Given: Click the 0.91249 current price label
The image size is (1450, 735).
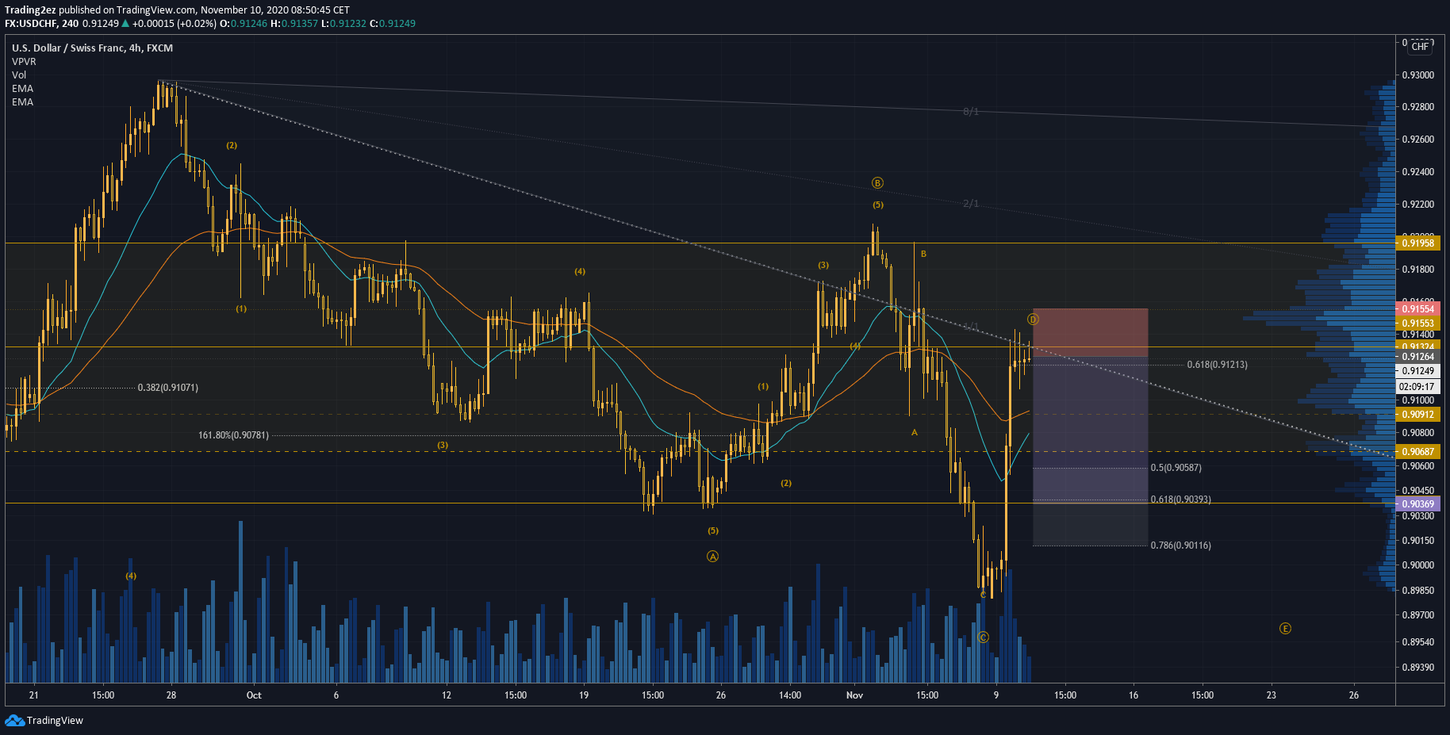Looking at the screenshot, I should point(1417,371).
